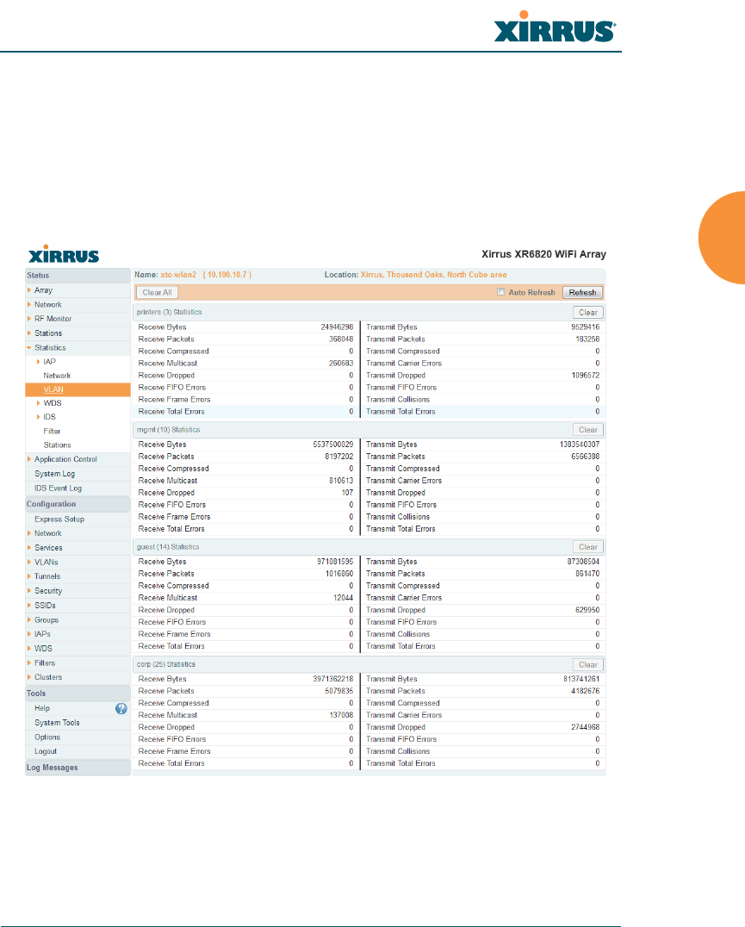Viewport: 745px width, 927px height.
Task: Expand the Stations arrow under Status
Action: (x=29, y=333)
